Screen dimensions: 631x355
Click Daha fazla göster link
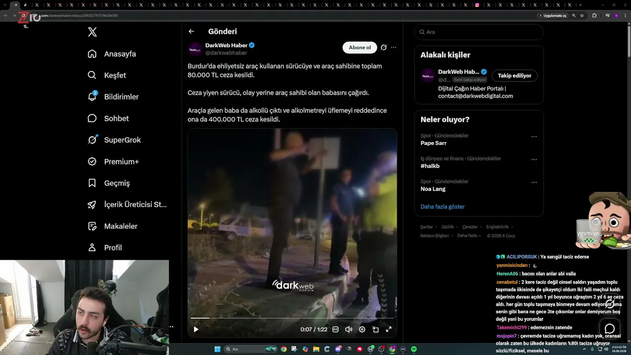click(443, 207)
